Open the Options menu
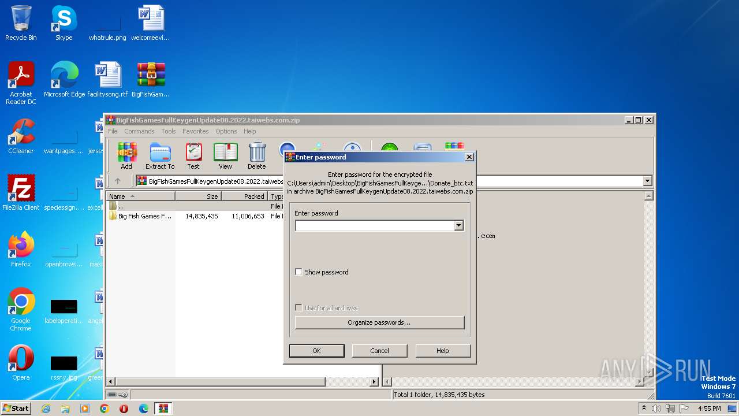The height and width of the screenshot is (416, 739). (226, 131)
